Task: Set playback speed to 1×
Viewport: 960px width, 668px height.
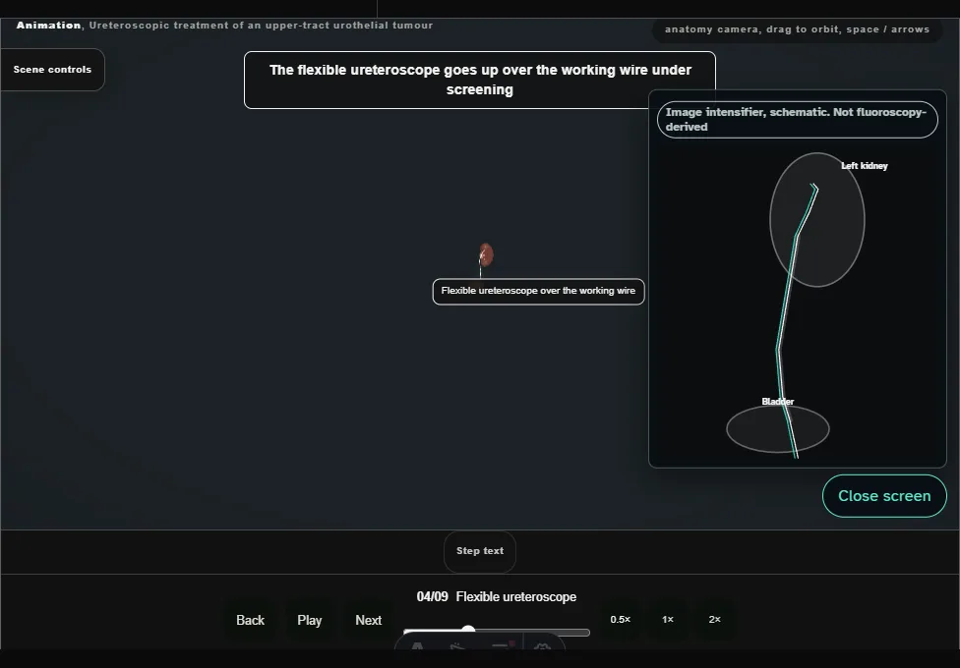Action: pos(668,620)
